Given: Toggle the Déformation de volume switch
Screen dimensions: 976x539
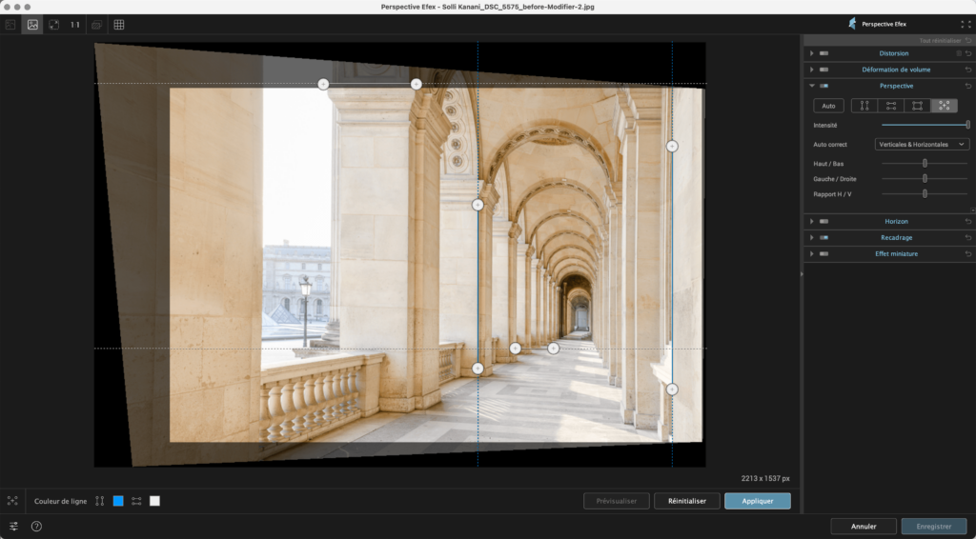Looking at the screenshot, I should coord(824,70).
